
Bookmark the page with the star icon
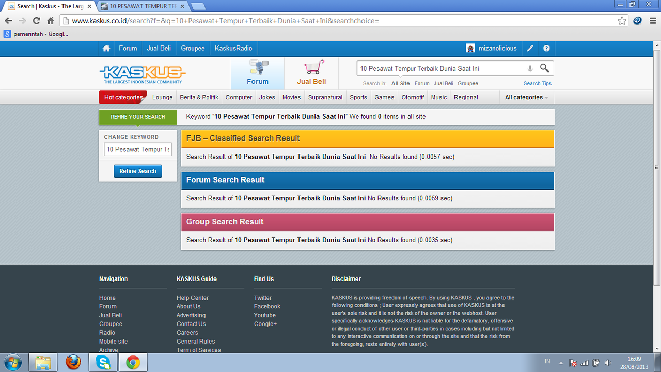622,21
